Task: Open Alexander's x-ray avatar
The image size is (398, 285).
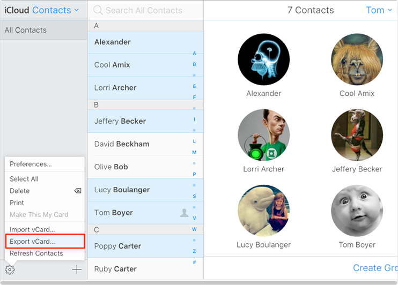Action: [263, 59]
